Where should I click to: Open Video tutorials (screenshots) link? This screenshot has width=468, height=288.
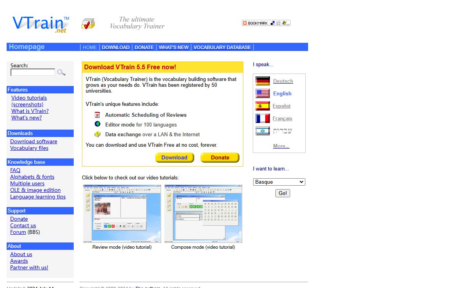pos(29,101)
